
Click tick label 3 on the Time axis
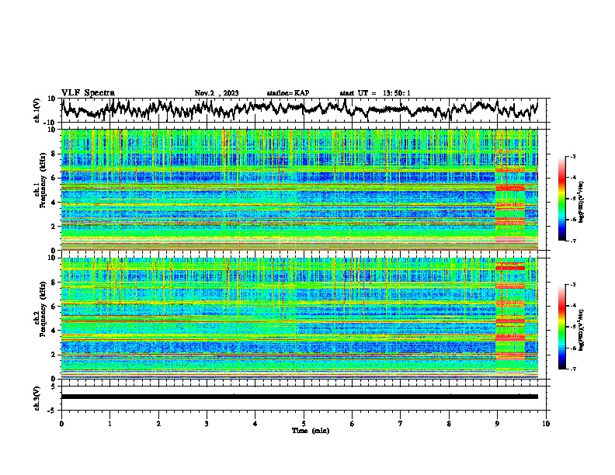pos(207,424)
